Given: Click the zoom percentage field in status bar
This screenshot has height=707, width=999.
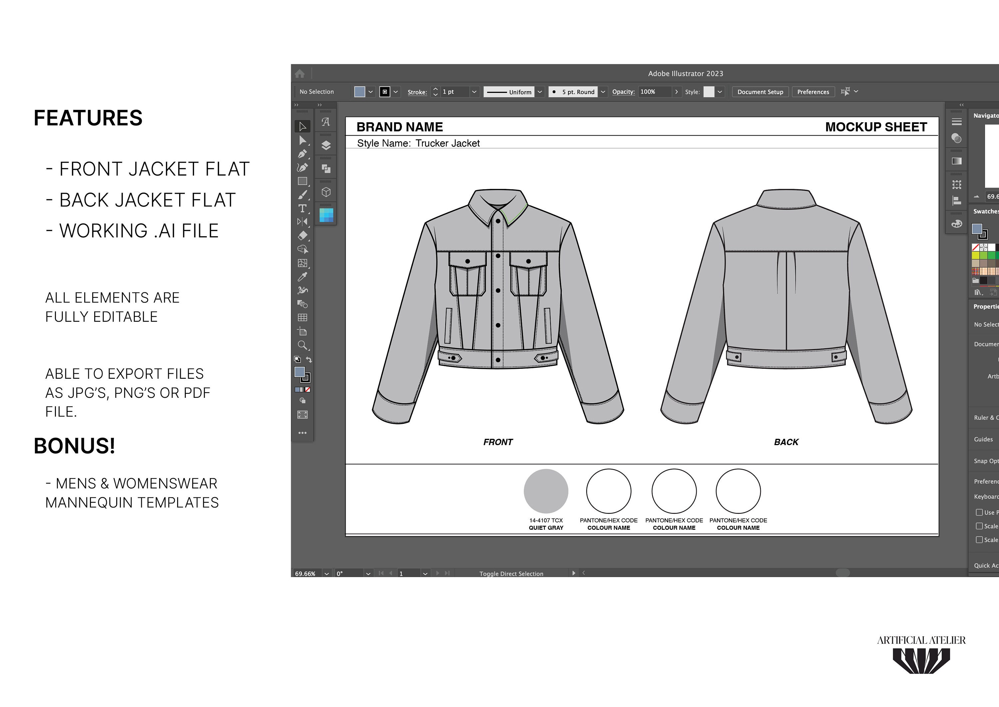Looking at the screenshot, I should [305, 573].
